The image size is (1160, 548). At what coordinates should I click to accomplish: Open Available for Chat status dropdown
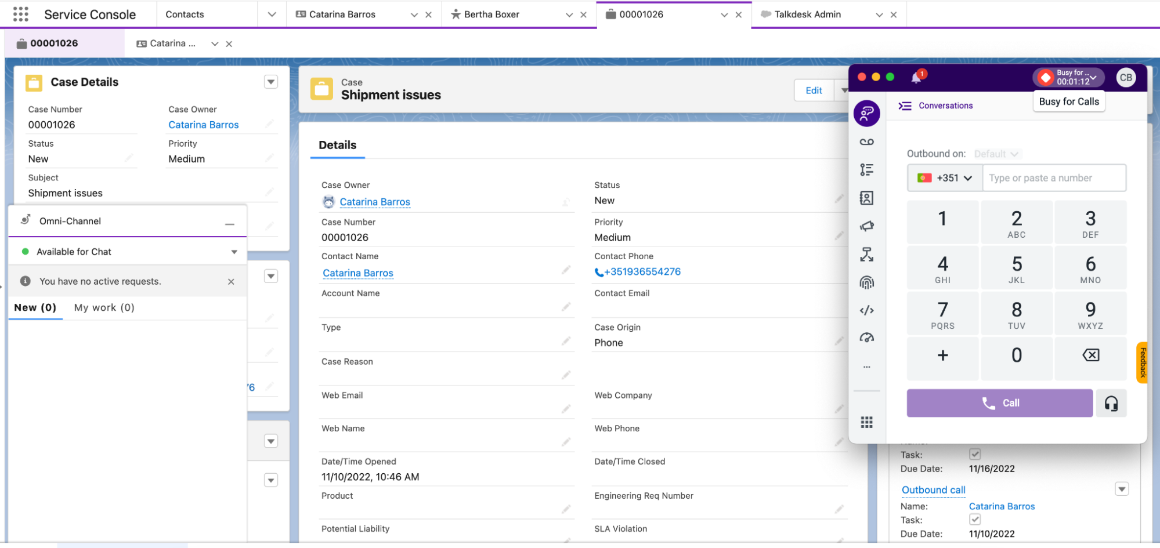point(234,252)
